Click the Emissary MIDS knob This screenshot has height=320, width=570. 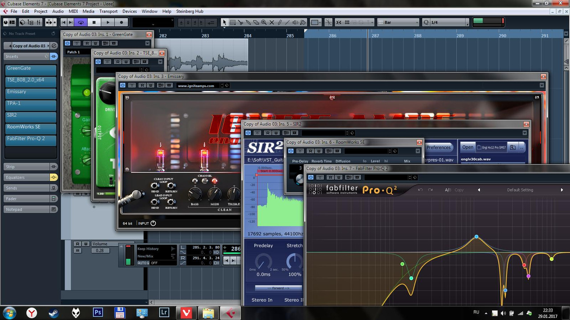(x=215, y=194)
